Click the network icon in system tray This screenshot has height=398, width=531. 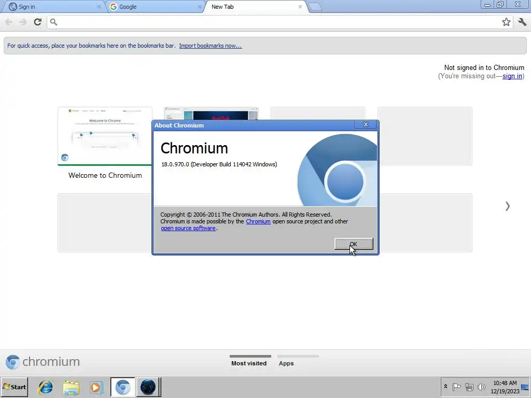tap(469, 387)
